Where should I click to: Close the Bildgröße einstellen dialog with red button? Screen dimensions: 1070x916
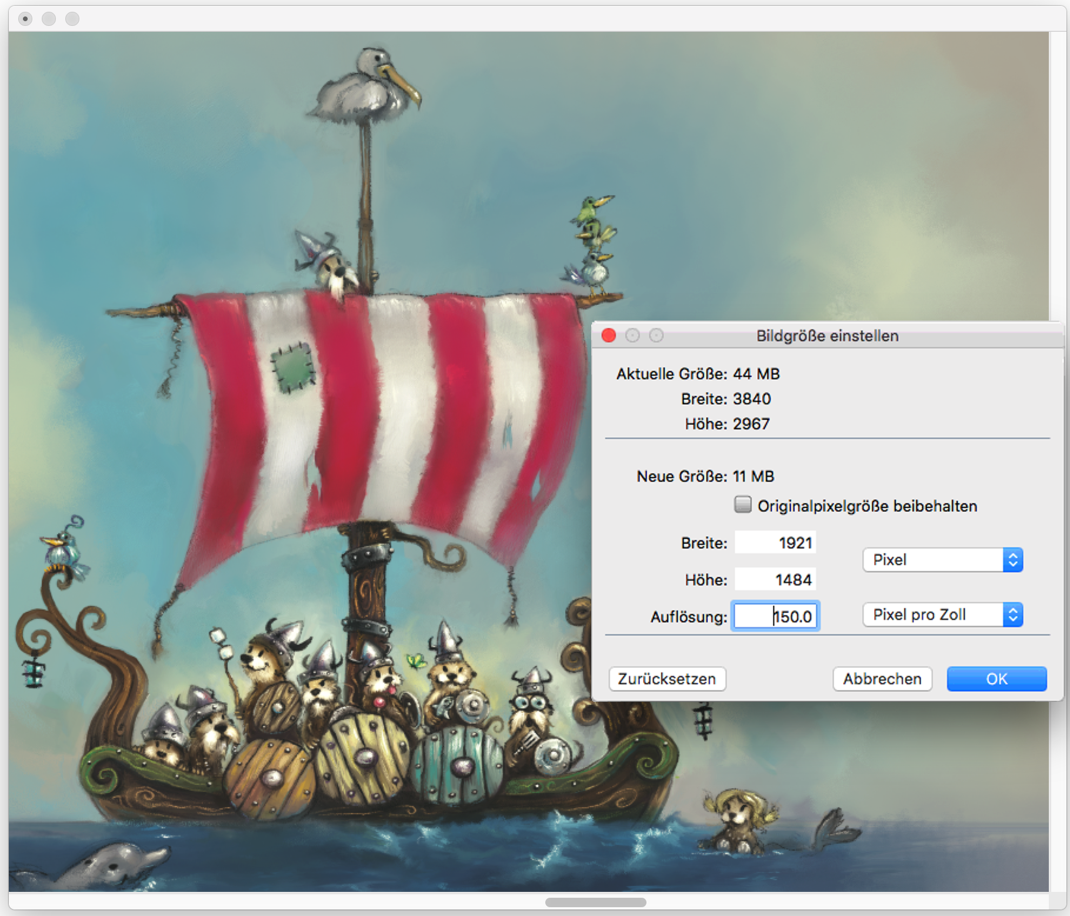click(x=609, y=335)
